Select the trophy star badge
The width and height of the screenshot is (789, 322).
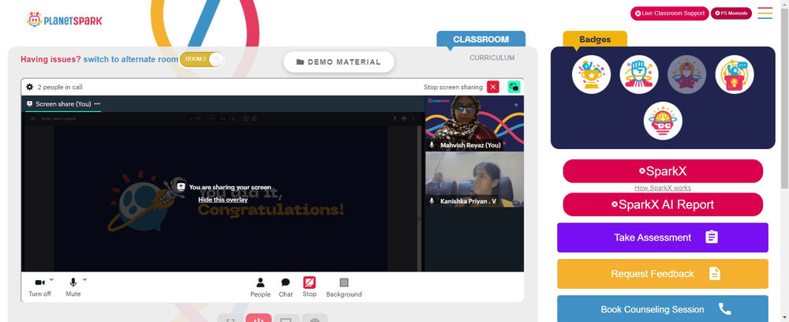coord(591,74)
